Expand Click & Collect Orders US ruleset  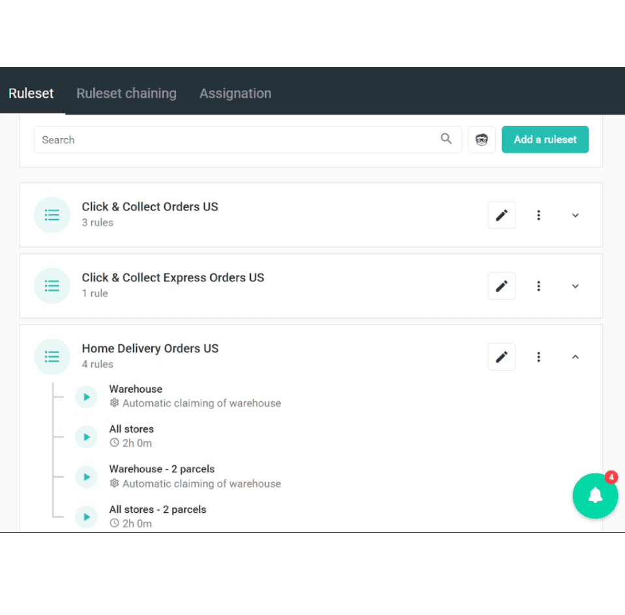pos(575,215)
